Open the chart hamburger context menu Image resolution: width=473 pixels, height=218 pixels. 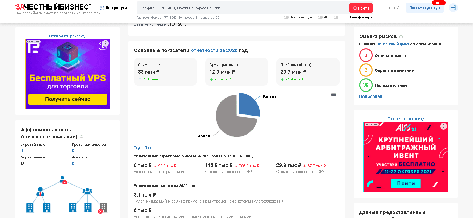[334, 94]
